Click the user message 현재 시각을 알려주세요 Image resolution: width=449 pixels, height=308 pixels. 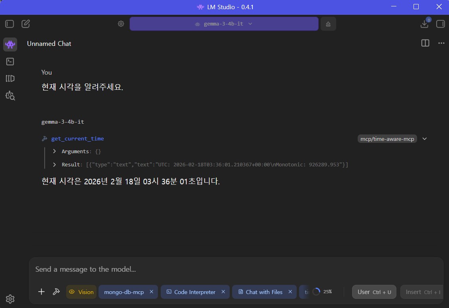(83, 87)
